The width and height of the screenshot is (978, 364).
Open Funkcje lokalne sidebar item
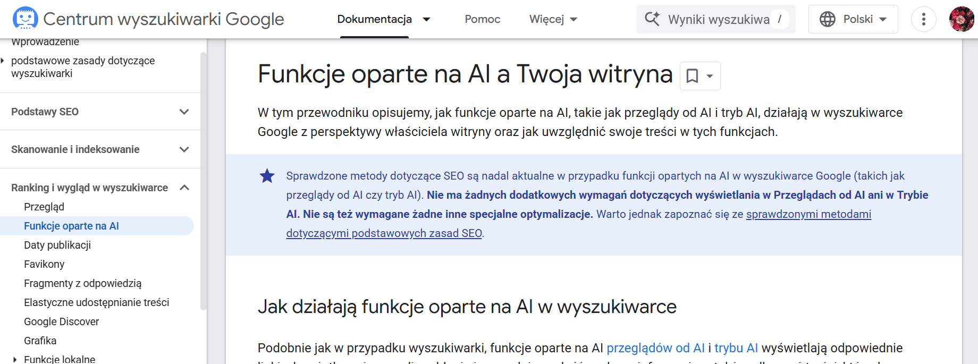(x=60, y=359)
